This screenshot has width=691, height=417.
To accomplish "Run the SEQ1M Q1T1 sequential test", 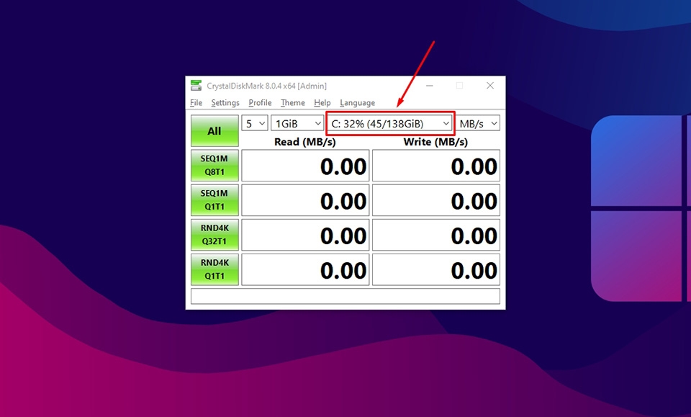I will click(214, 199).
